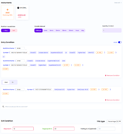Viewport: 123px width, 134px height.
Task: Click Supertrend(20,2,0) chip in first row
Action: (x=57, y=53)
